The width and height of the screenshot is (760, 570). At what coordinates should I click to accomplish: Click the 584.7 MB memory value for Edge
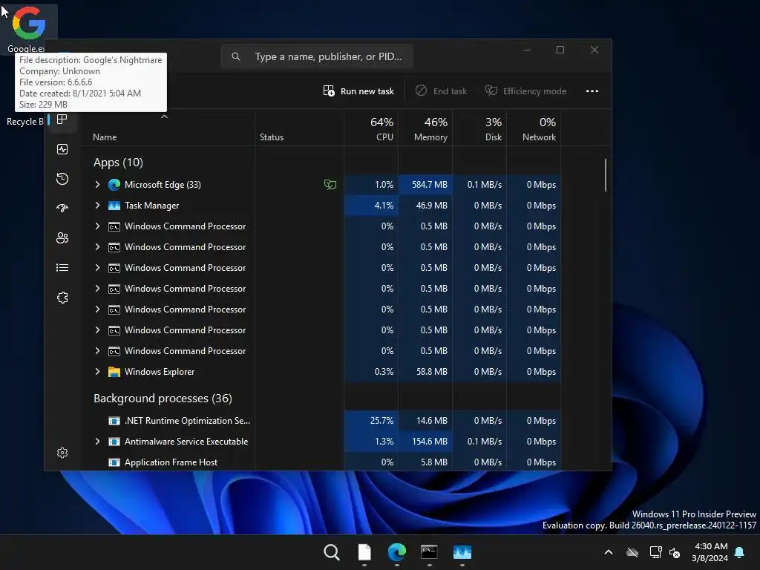(x=430, y=185)
